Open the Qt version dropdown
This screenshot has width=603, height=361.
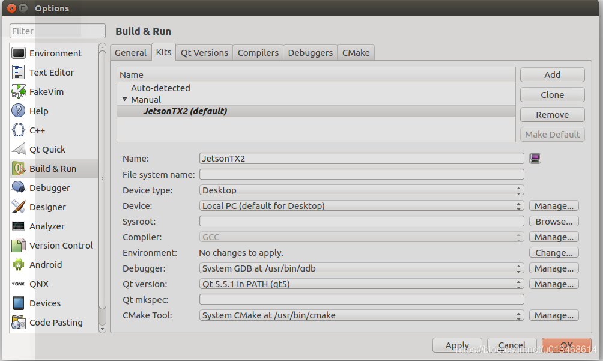click(362, 284)
